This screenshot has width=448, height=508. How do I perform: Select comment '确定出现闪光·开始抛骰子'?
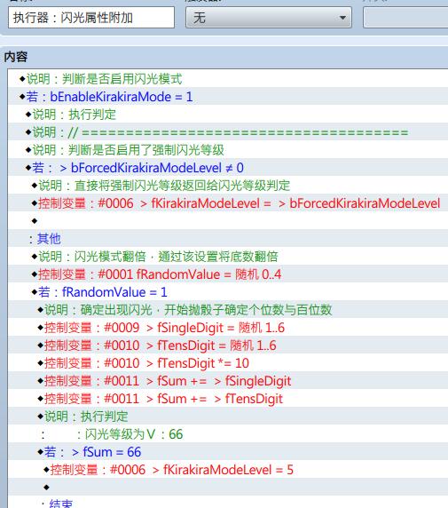coord(228,310)
